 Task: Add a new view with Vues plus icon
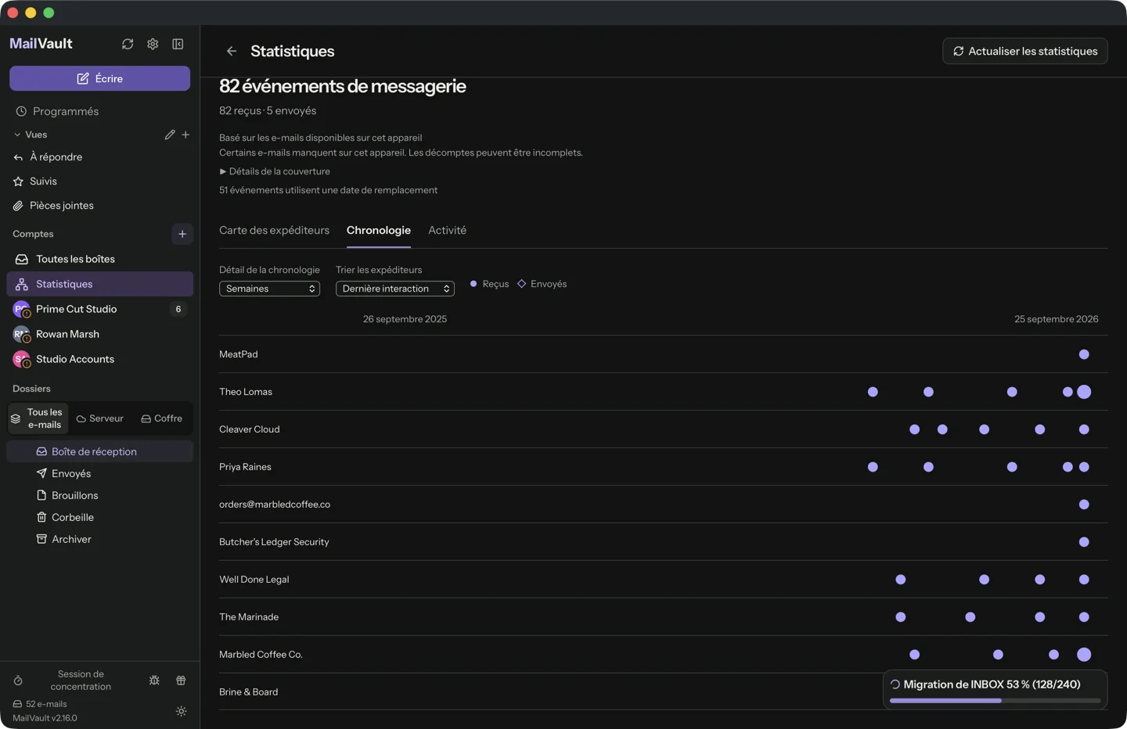tap(185, 135)
